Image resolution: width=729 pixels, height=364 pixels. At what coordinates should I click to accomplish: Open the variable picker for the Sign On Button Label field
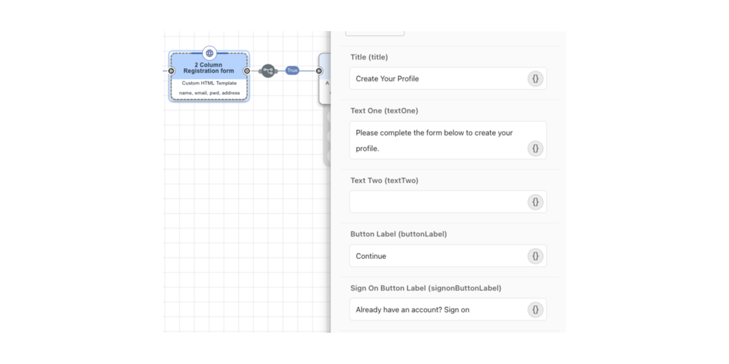click(x=535, y=309)
